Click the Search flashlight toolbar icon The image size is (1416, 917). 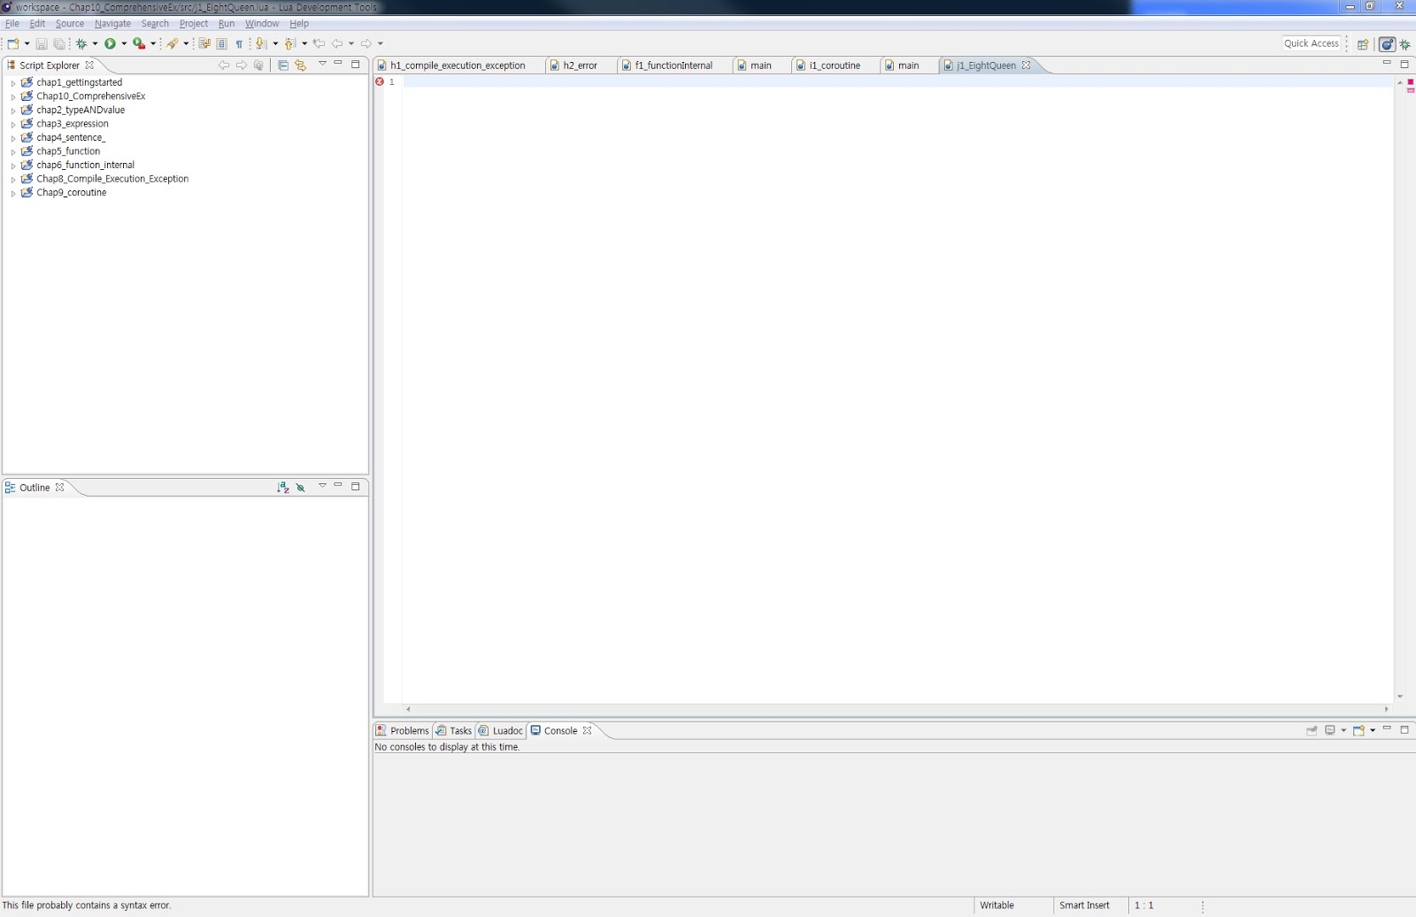tap(173, 43)
